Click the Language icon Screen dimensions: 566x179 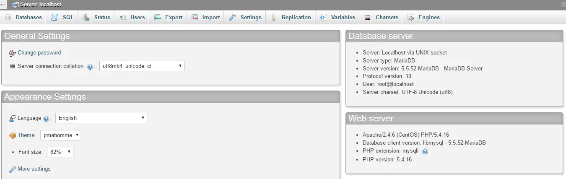tap(13, 119)
